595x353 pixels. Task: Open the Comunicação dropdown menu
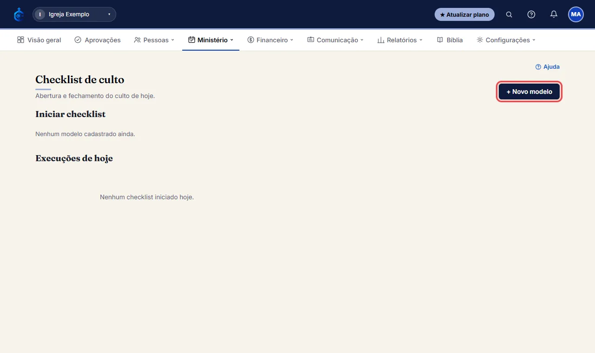point(336,40)
